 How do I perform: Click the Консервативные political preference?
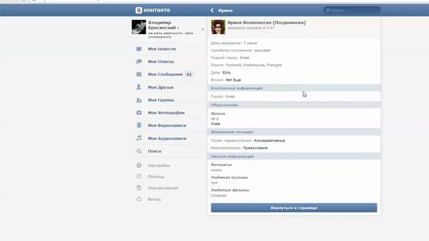(269, 141)
